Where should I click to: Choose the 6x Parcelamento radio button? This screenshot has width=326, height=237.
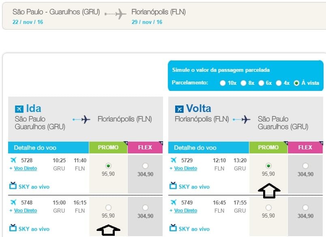tap(261, 83)
